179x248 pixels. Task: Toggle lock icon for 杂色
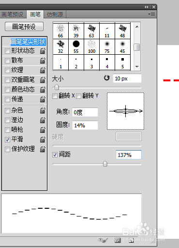pyautogui.click(x=43, y=110)
